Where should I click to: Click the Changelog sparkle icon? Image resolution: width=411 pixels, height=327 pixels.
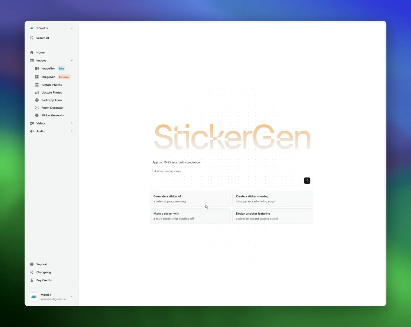pos(32,272)
